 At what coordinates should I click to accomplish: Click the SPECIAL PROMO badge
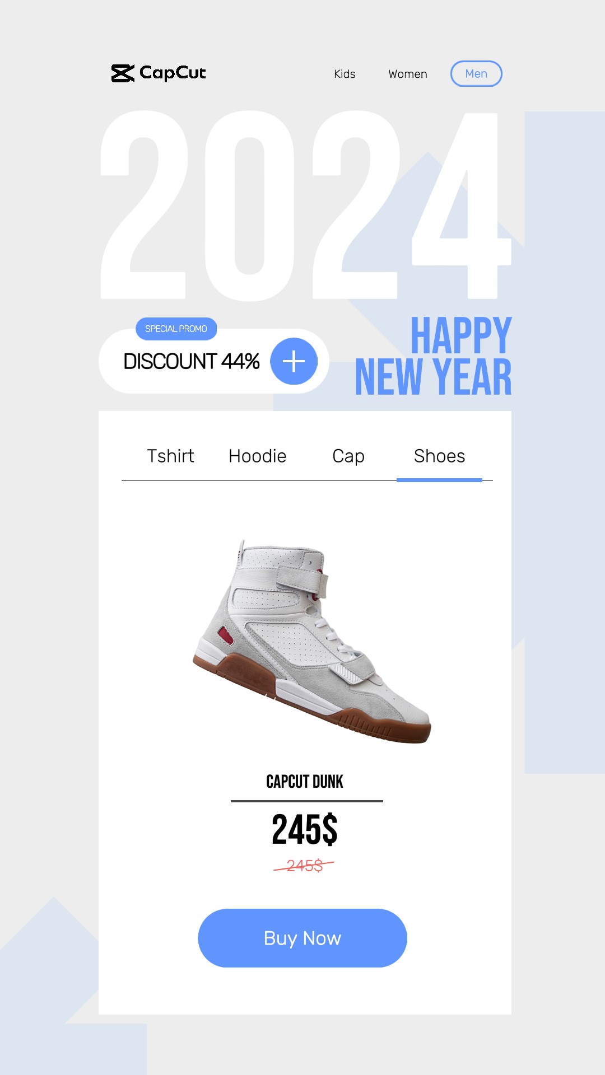pyautogui.click(x=176, y=329)
